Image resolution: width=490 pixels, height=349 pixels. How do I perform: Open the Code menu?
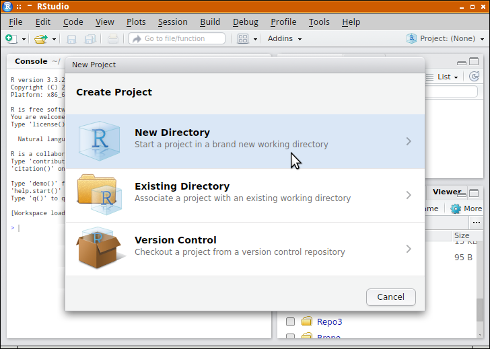pos(73,22)
